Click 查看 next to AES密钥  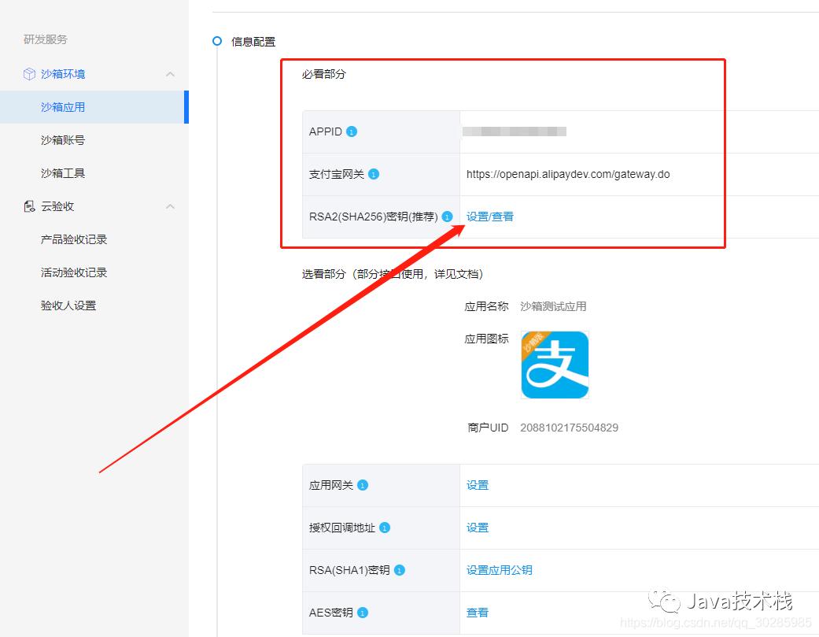[x=477, y=612]
